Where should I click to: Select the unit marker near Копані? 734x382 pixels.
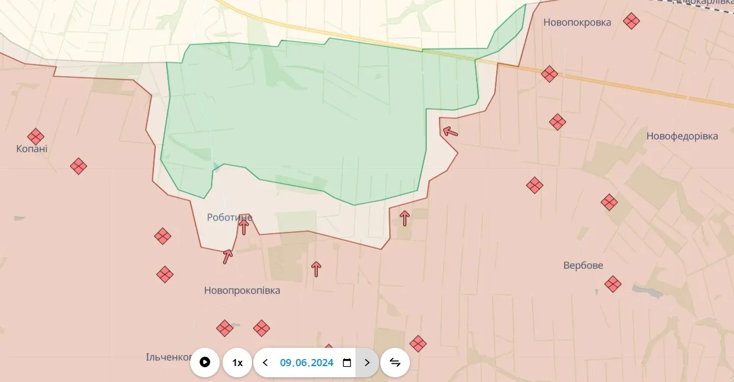(x=35, y=136)
